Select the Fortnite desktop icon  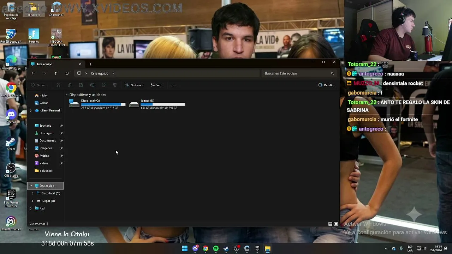click(34, 36)
